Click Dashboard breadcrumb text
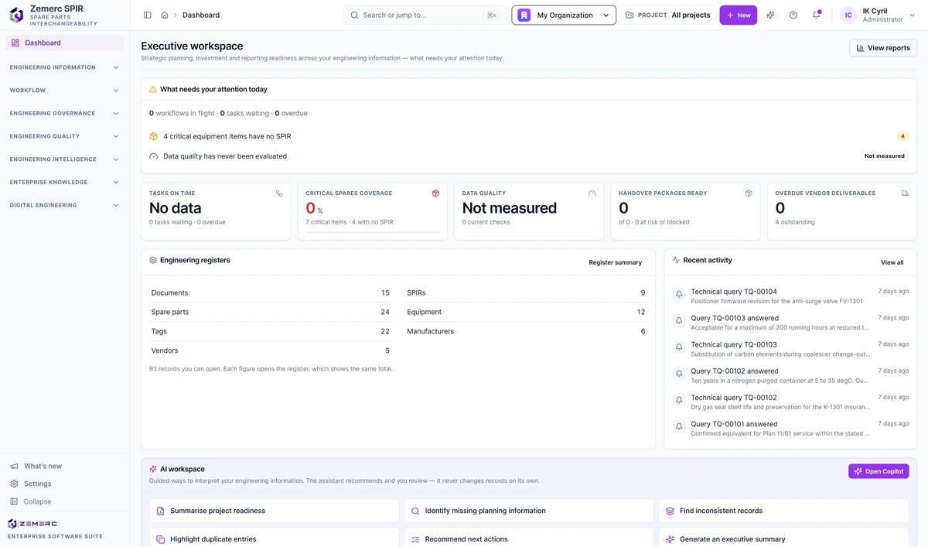 click(x=200, y=15)
